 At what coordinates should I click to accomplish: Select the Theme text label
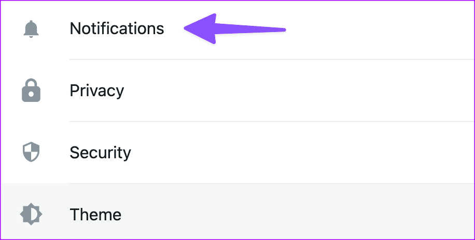(96, 214)
